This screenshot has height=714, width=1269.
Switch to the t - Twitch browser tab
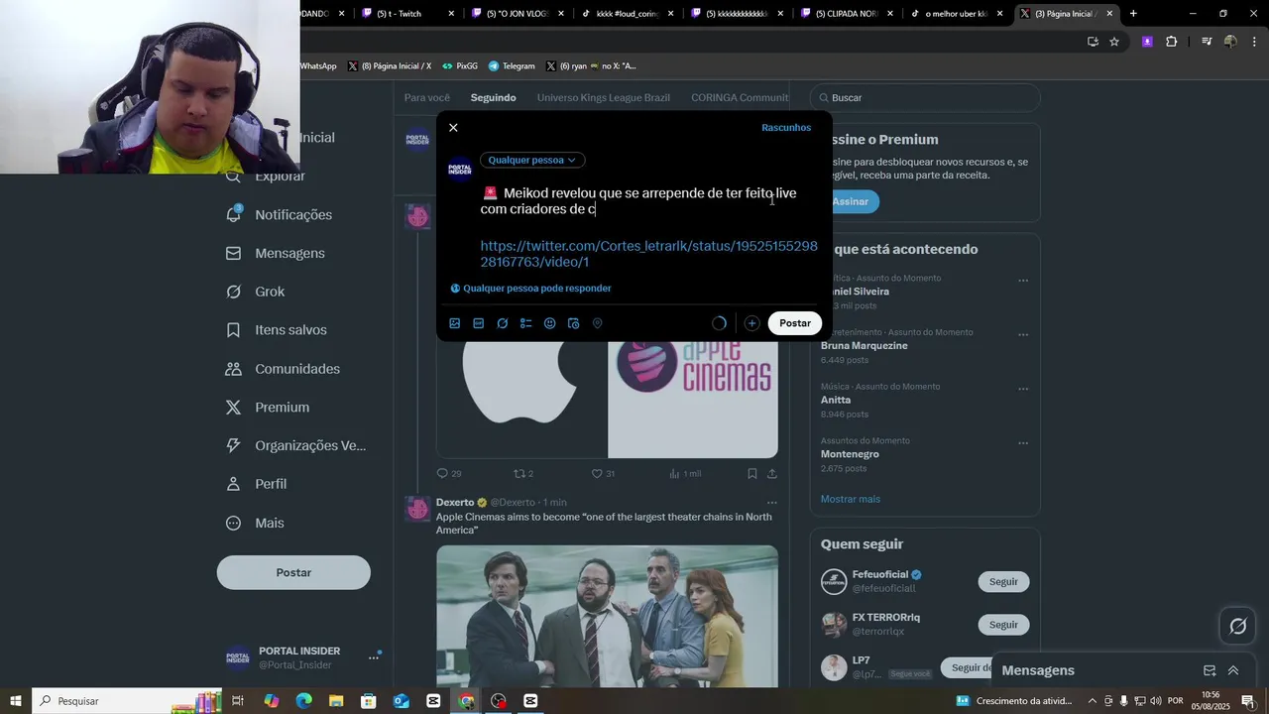point(406,14)
